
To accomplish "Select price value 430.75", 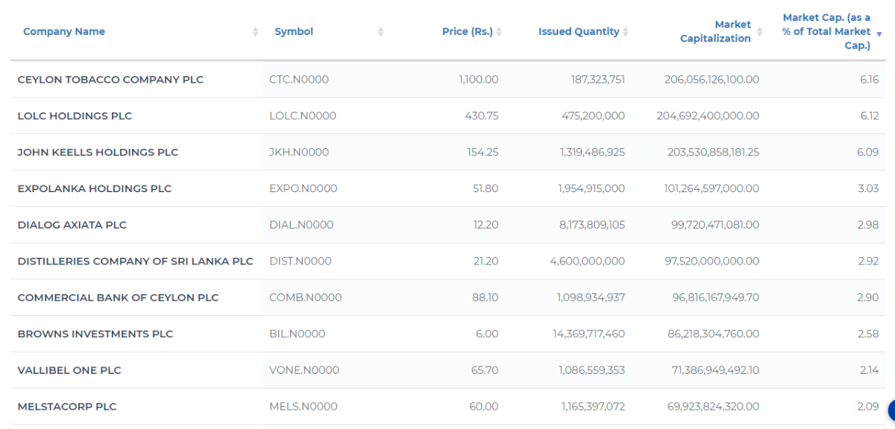I will (483, 115).
